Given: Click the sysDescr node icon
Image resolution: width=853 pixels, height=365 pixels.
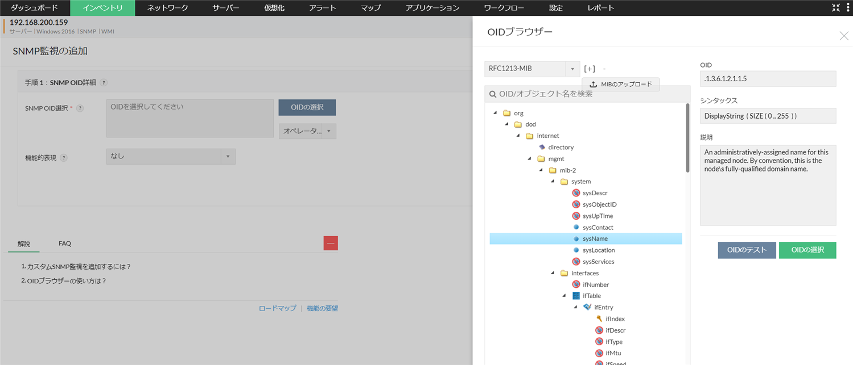Looking at the screenshot, I should click(x=576, y=193).
